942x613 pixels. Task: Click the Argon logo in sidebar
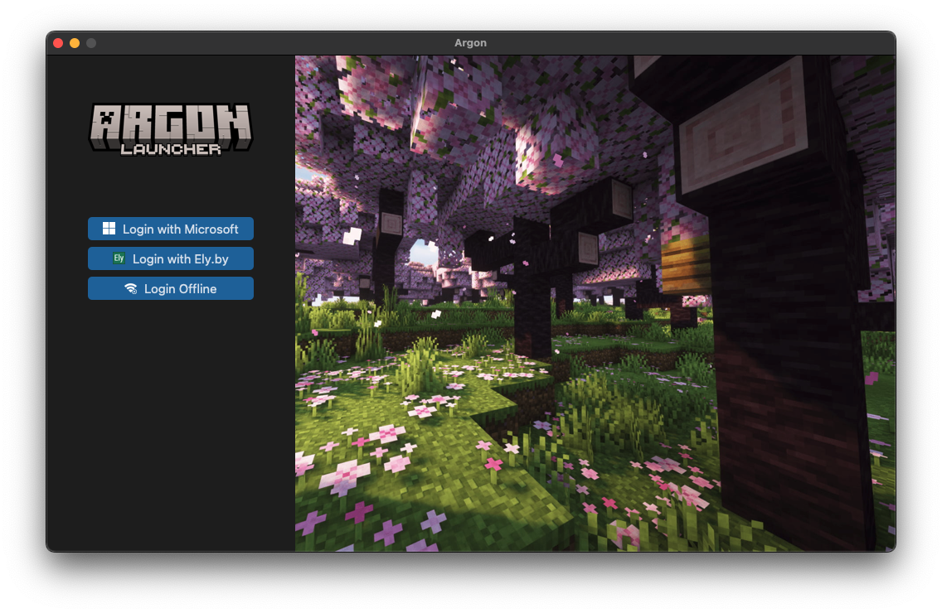[170, 129]
